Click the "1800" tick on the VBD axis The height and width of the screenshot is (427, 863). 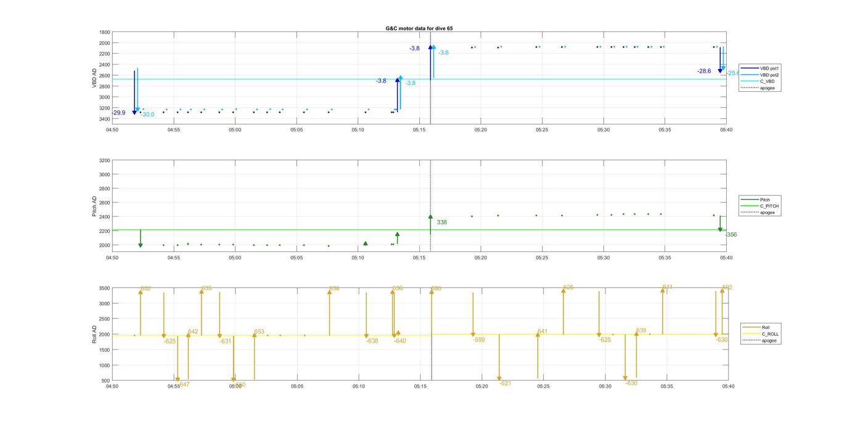pyautogui.click(x=105, y=32)
